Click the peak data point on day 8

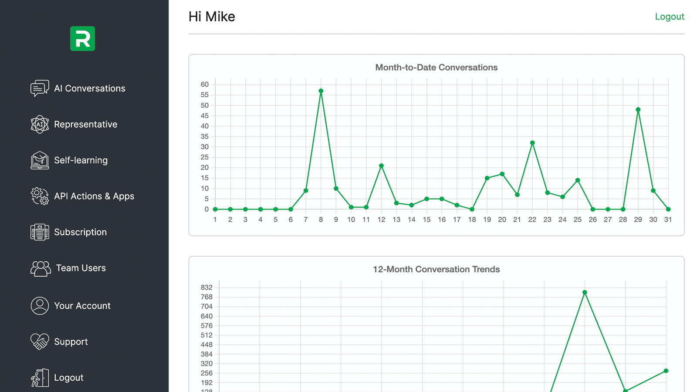(321, 91)
